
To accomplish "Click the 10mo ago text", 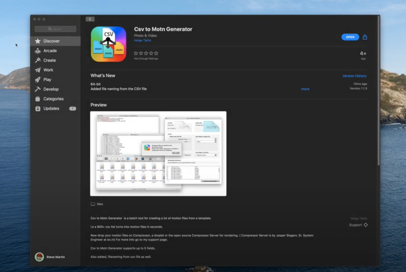I will click(360, 84).
